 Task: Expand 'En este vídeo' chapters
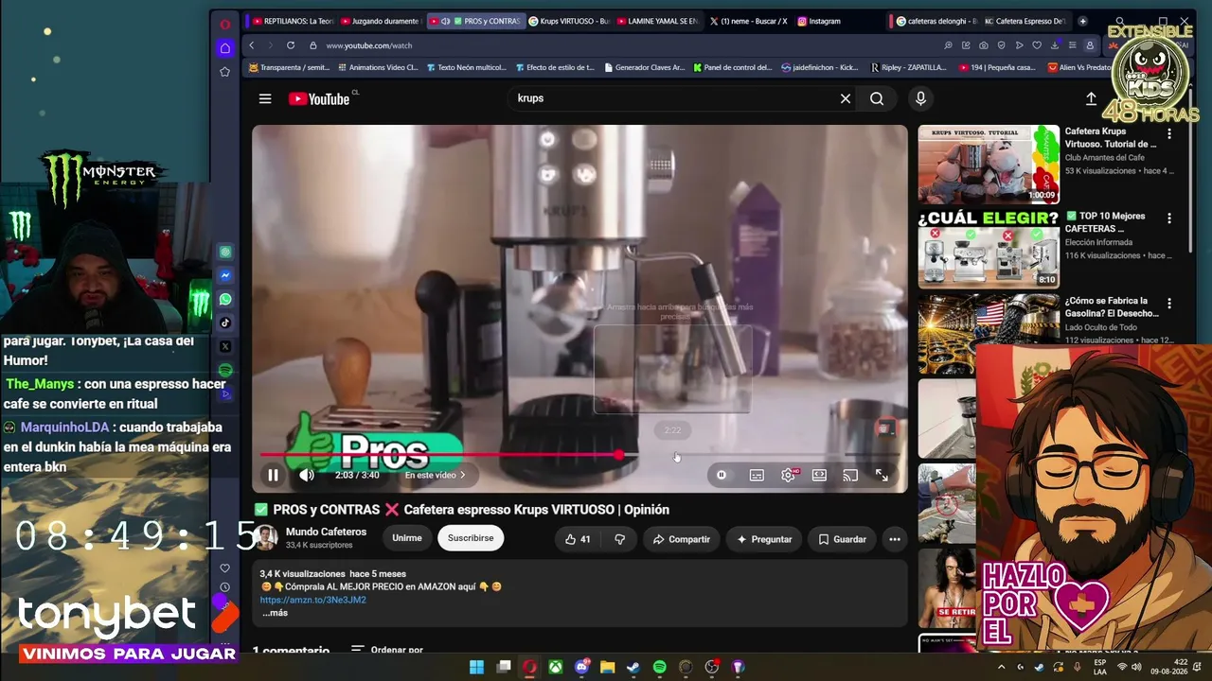[436, 475]
